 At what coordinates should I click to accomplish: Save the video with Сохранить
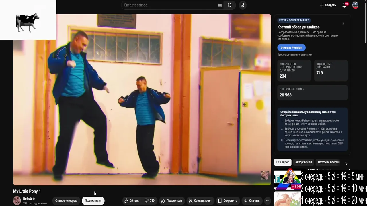click(228, 201)
